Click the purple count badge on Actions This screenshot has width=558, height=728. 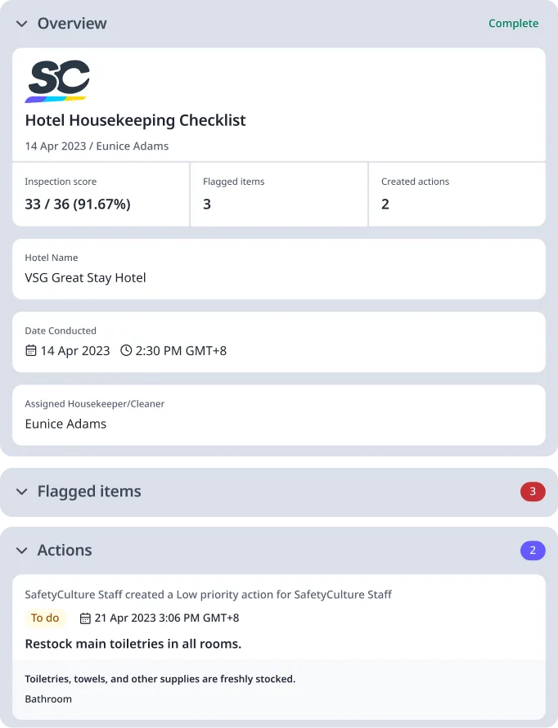coord(533,550)
